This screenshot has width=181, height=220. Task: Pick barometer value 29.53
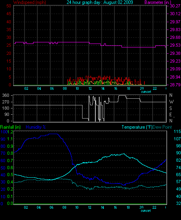[175, 45]
